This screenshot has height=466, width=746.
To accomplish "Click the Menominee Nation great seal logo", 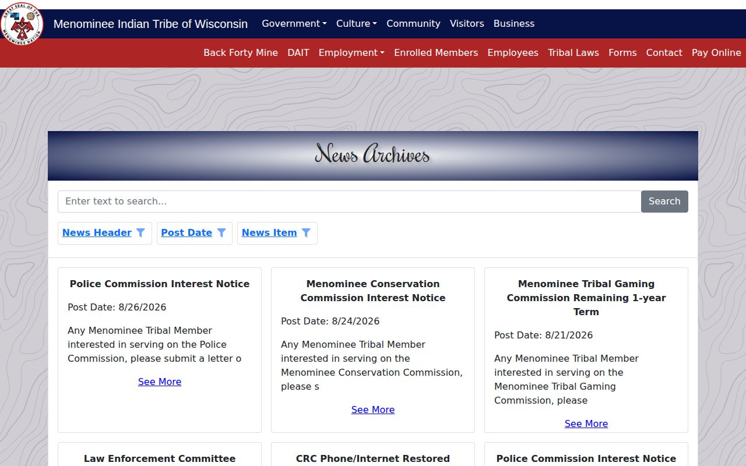I will (x=22, y=24).
